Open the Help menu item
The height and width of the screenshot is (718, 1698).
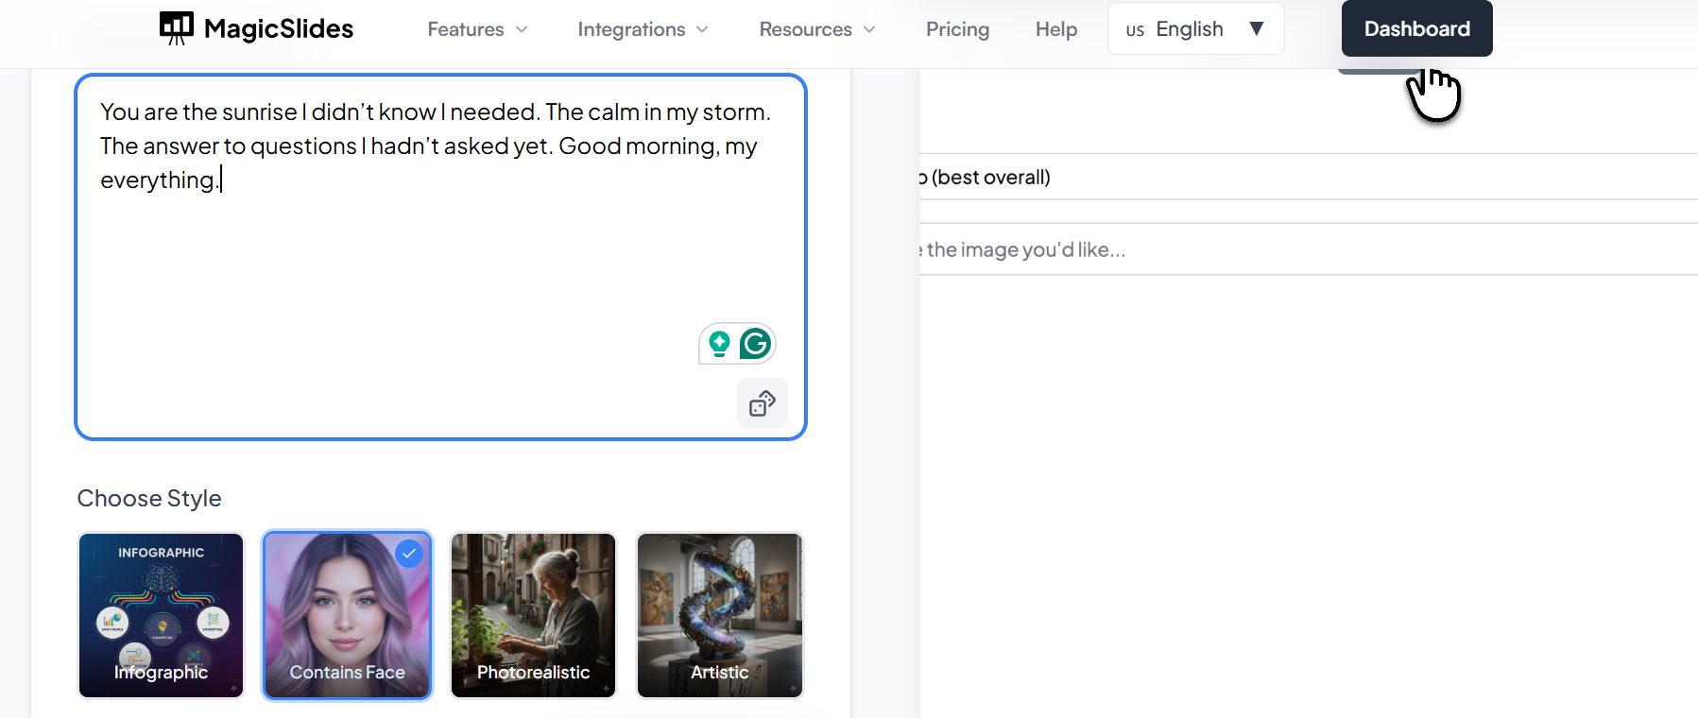[x=1055, y=29]
